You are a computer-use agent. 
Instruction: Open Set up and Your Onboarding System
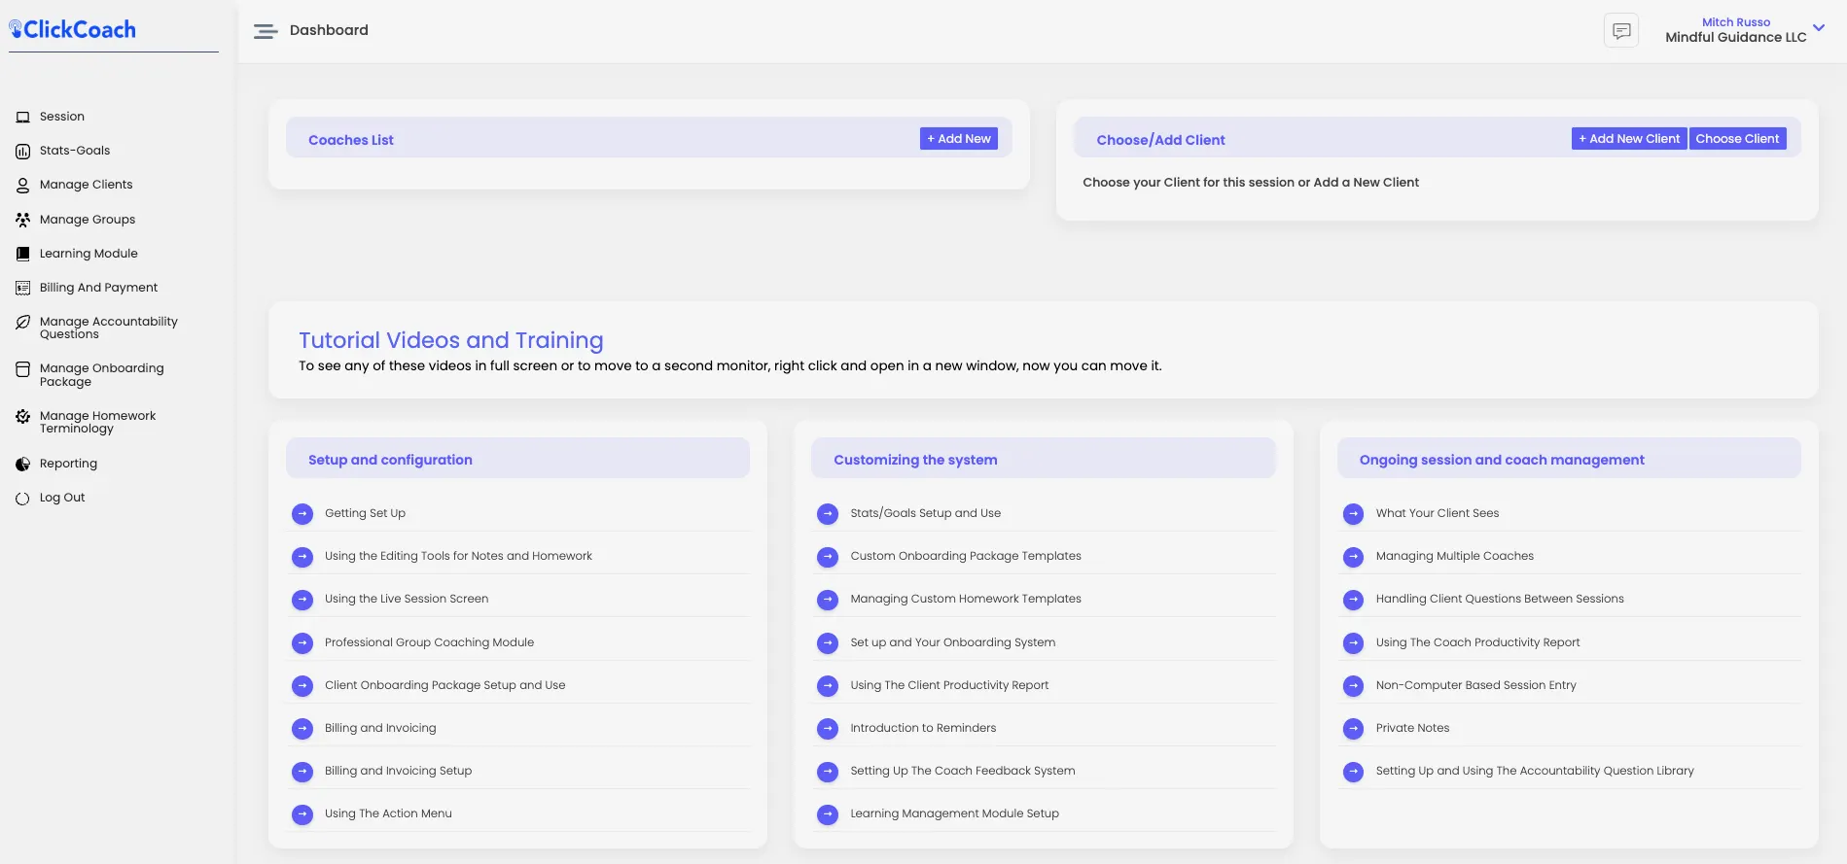tap(953, 642)
